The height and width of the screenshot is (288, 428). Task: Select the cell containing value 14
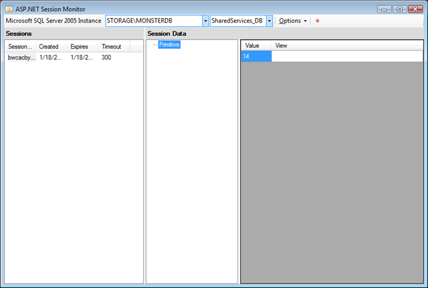click(256, 56)
